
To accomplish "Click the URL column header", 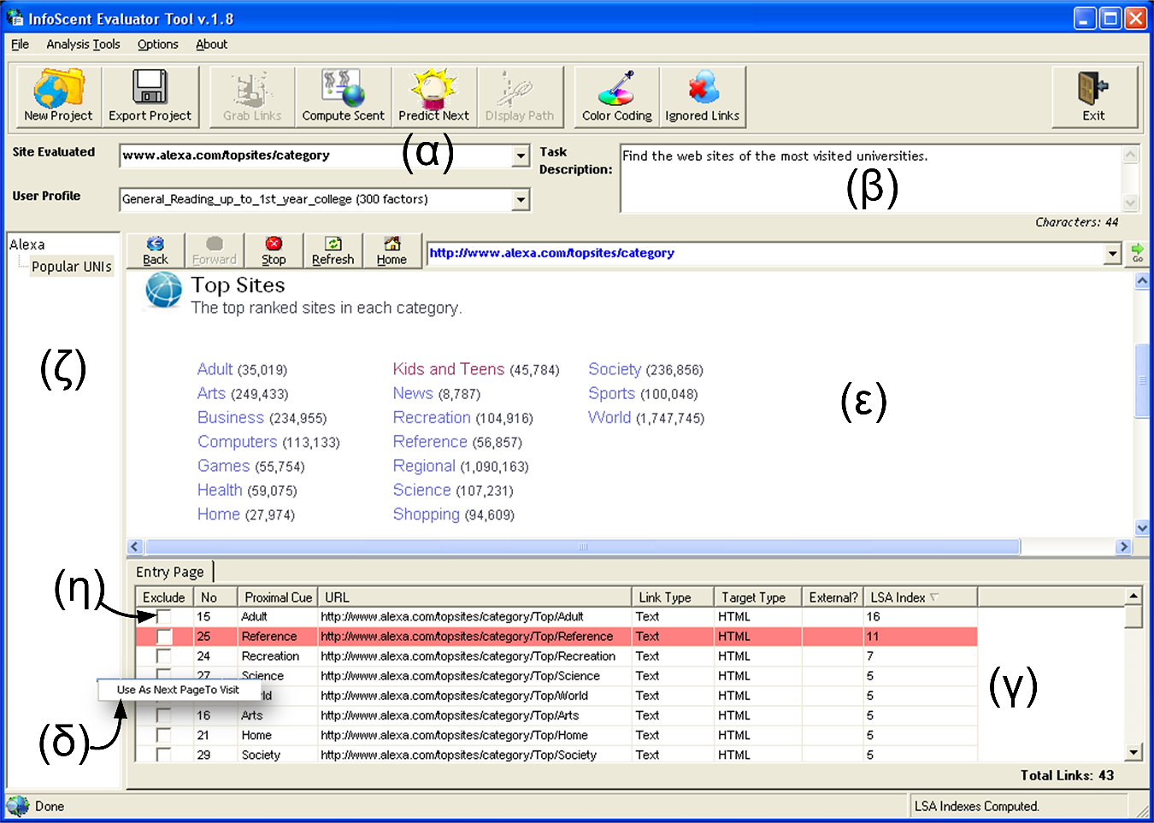I will click(475, 597).
